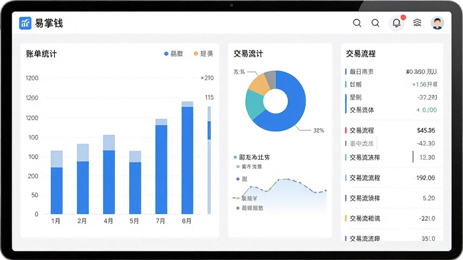The image size is (463, 260).
Task: Click the blue 易掌钱 chart logo icon
Action: click(25, 23)
